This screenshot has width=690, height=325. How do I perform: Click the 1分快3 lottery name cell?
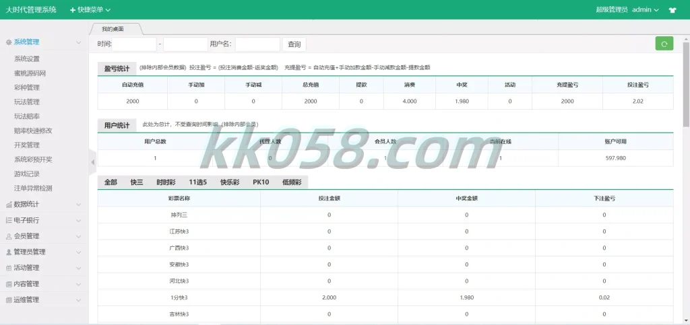click(179, 298)
